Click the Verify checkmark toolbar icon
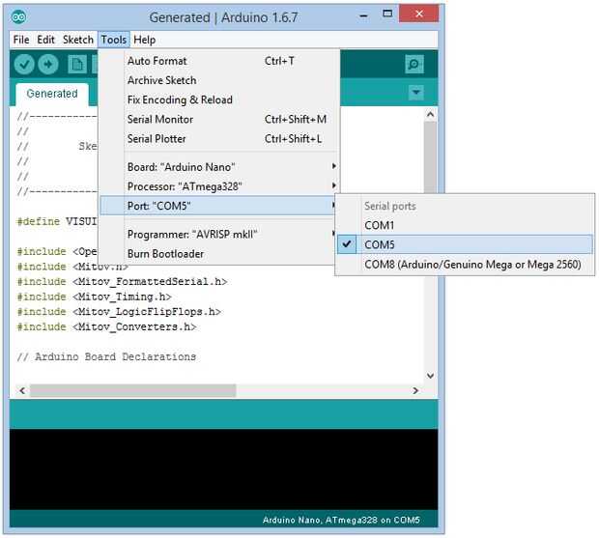599x538 pixels. (x=24, y=64)
